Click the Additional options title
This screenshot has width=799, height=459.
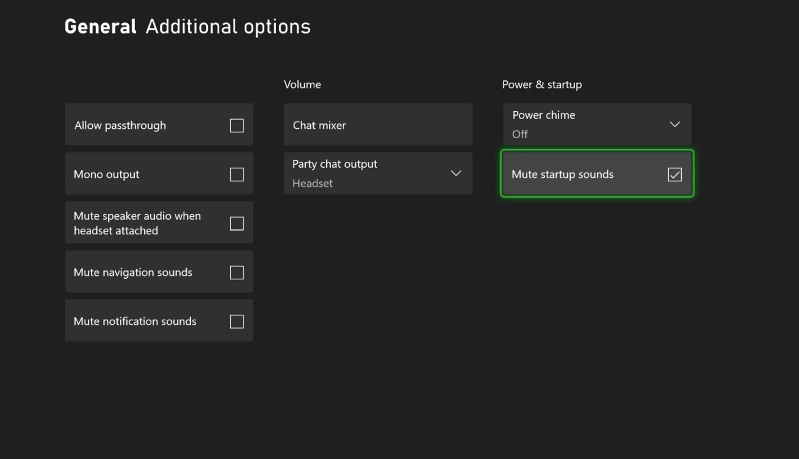pos(228,26)
